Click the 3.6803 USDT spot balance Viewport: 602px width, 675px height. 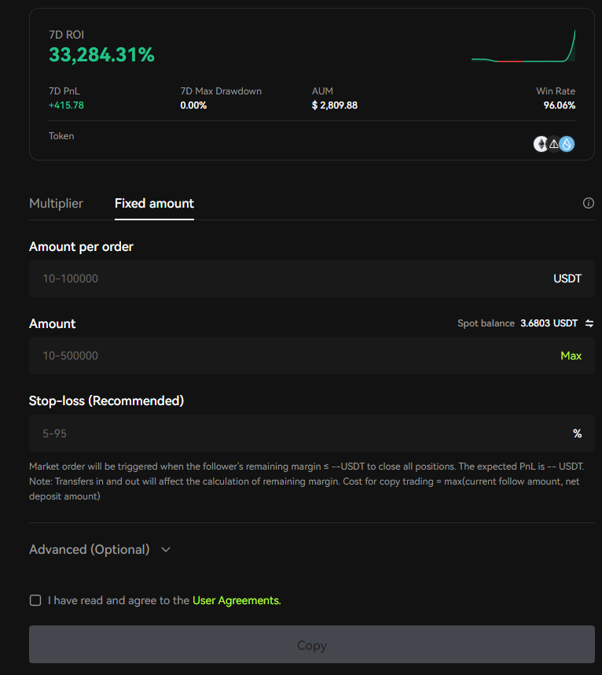tap(549, 323)
